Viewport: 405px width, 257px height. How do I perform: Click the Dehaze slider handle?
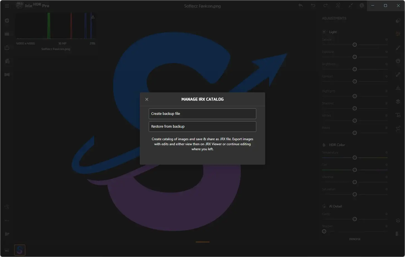pos(355,45)
